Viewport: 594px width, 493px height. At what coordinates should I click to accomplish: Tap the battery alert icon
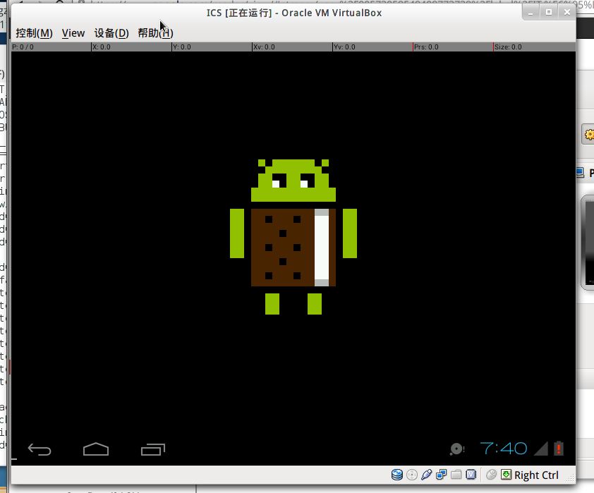(x=559, y=449)
